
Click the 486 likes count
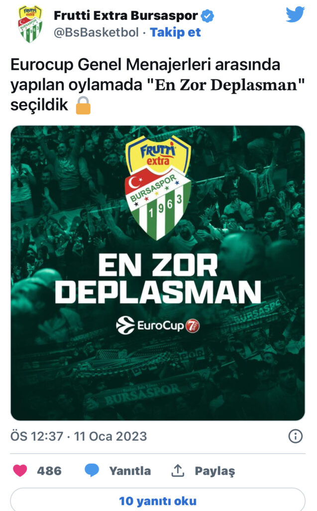click(49, 471)
